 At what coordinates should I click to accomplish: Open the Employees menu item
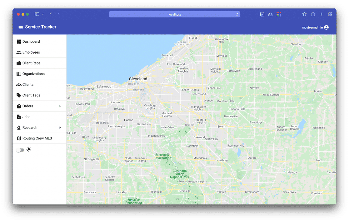pos(40,52)
